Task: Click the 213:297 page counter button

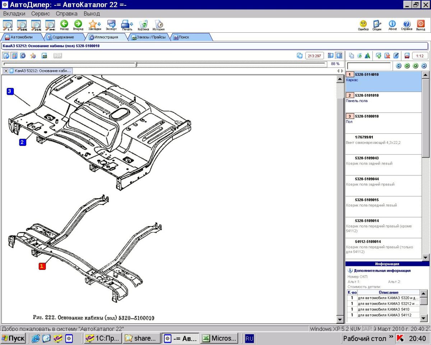Action: (314, 56)
